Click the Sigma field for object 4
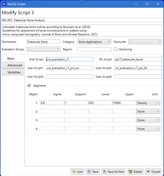 click(52, 129)
